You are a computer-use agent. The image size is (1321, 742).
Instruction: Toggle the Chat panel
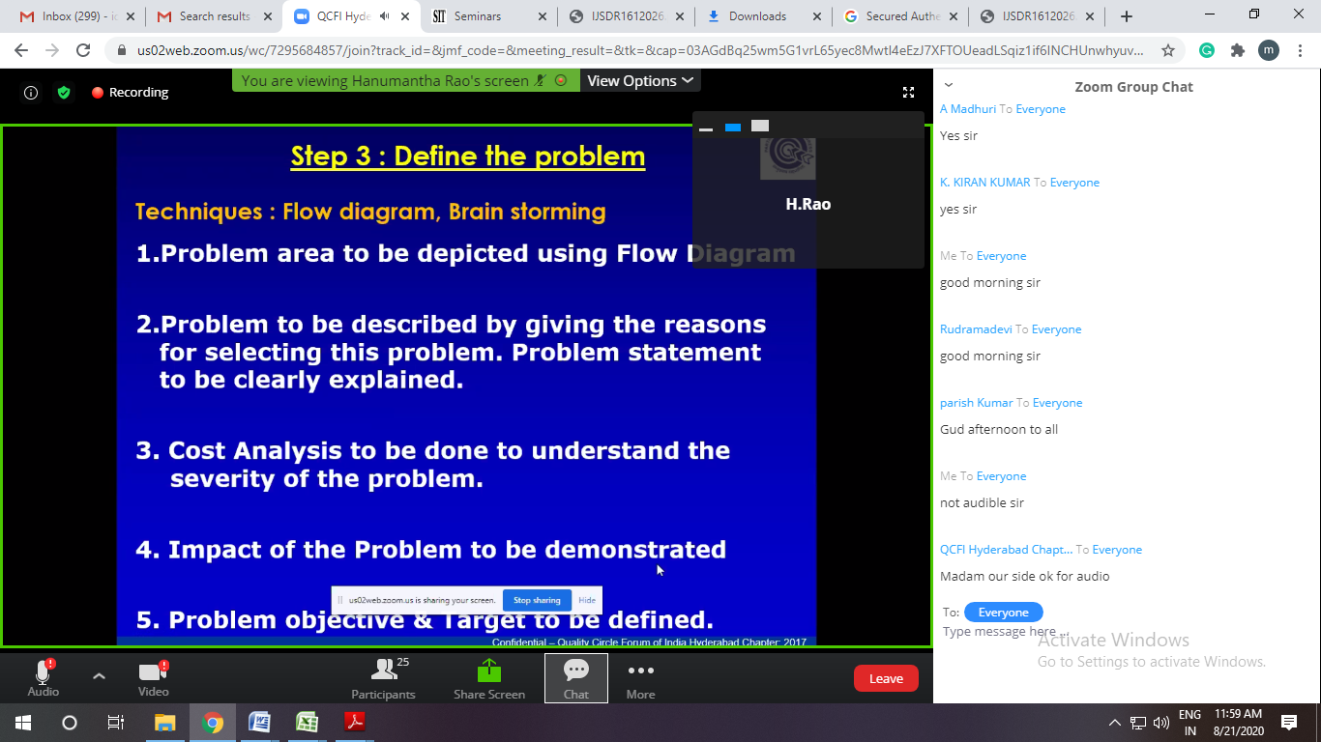coord(576,678)
